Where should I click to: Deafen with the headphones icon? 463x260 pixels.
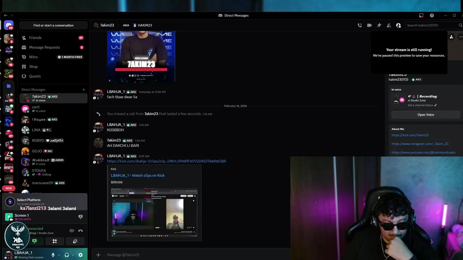coord(67,255)
